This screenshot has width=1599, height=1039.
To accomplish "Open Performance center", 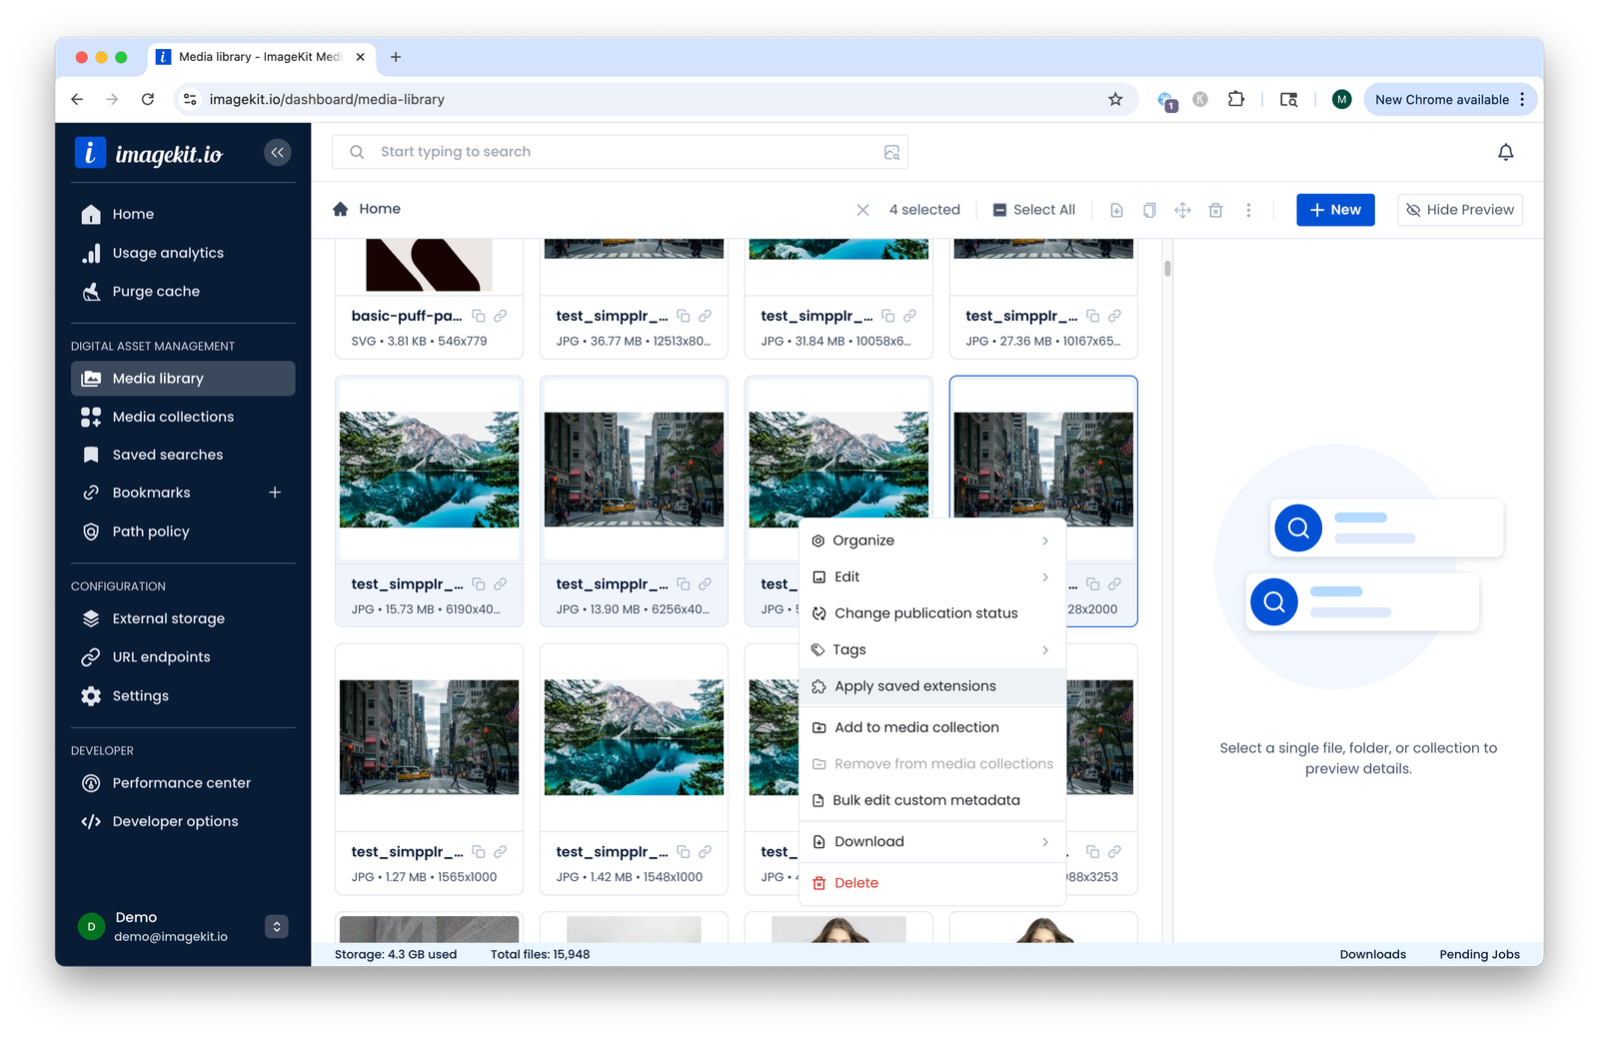I will [x=183, y=783].
